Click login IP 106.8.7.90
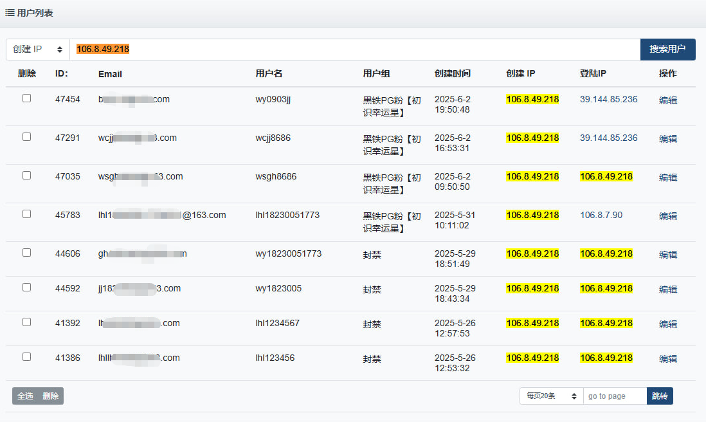 601,215
